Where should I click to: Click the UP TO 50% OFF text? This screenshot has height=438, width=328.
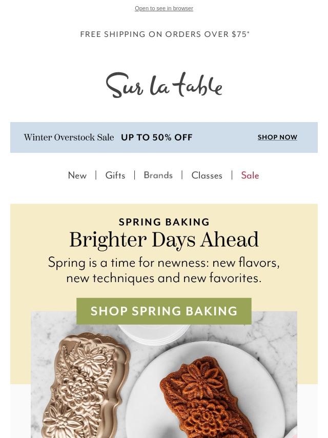pos(157,137)
